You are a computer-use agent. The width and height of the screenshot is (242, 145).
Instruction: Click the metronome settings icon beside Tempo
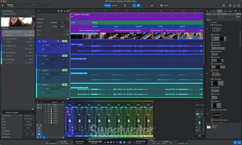(171, 142)
